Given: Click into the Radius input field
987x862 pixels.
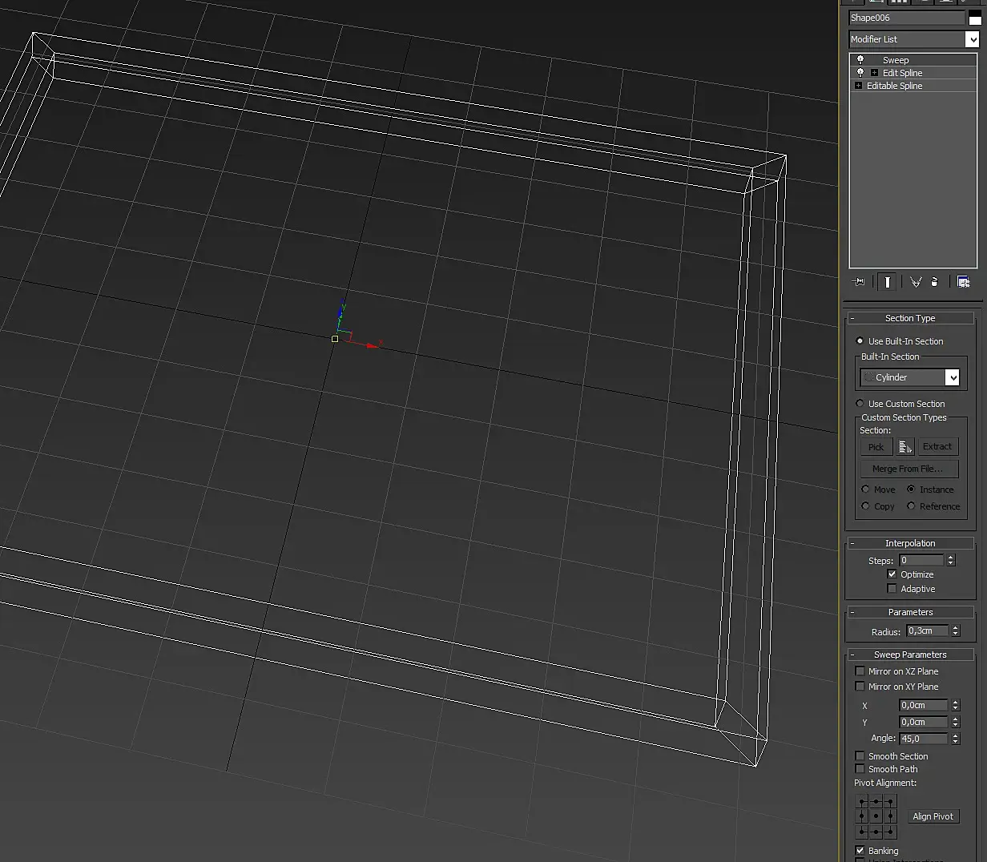Looking at the screenshot, I should [x=927, y=631].
